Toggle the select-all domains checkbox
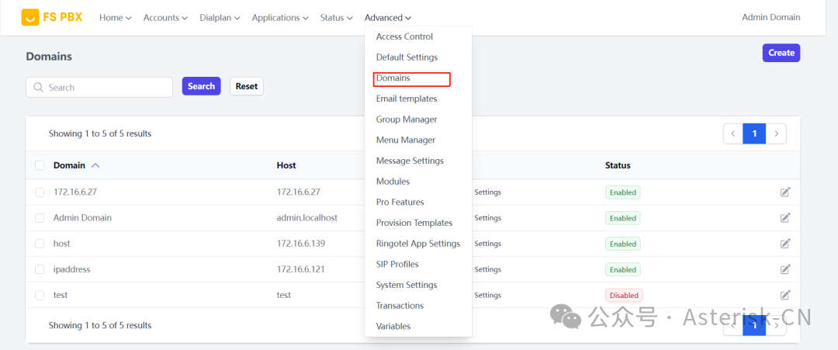 [x=40, y=165]
